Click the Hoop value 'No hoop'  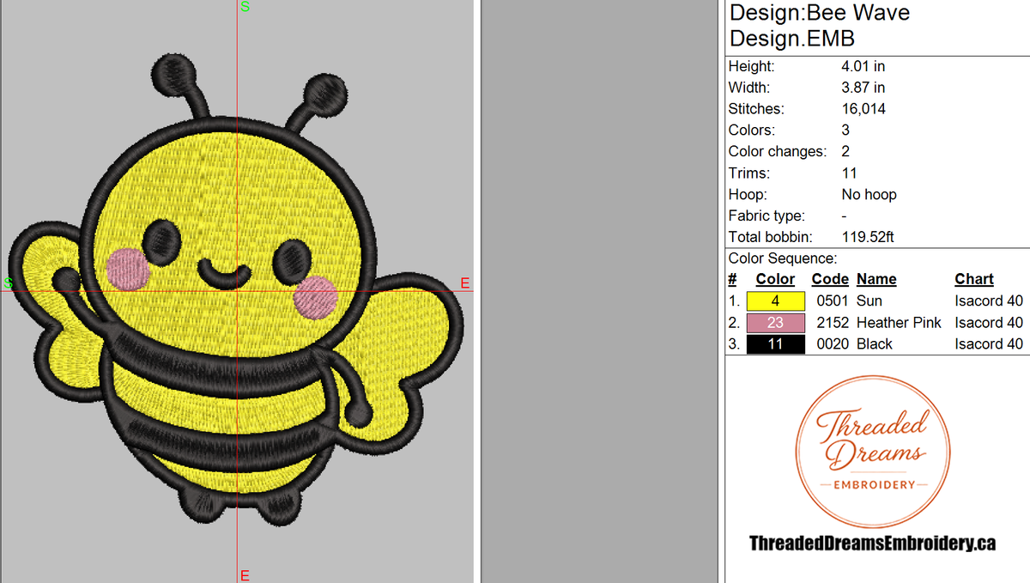coord(869,195)
